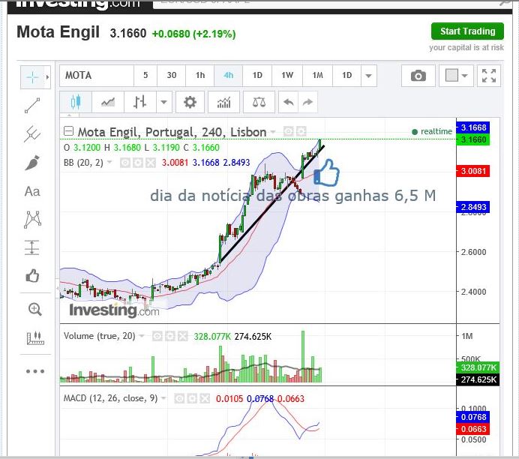Expand the time interval dropdown arrow
Viewport: 519px width, 459px height.
click(x=368, y=76)
